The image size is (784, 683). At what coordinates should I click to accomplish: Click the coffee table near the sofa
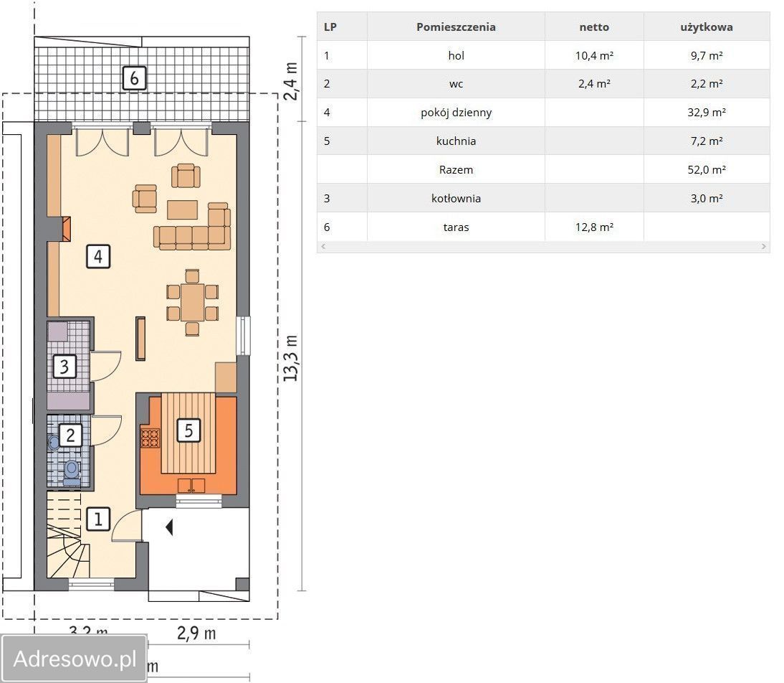click(x=182, y=209)
